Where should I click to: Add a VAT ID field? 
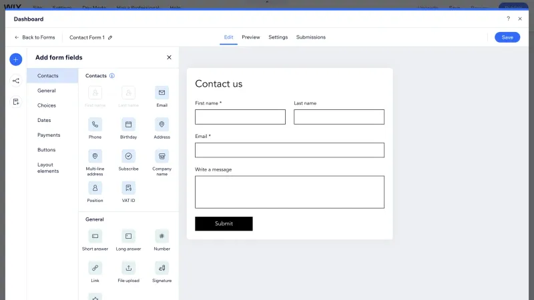(x=128, y=188)
